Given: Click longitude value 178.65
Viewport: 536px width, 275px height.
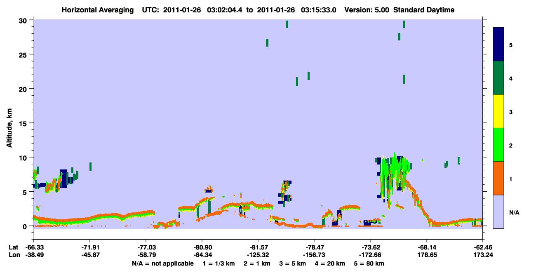Looking at the screenshot, I should pos(426,255).
